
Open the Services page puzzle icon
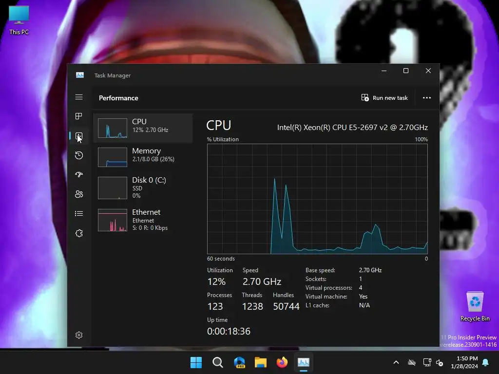coord(79,233)
